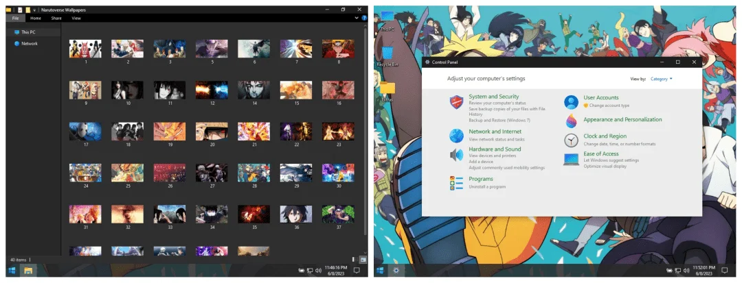The height and width of the screenshot is (283, 742).
Task: Click the Programs category icon
Action: click(456, 183)
